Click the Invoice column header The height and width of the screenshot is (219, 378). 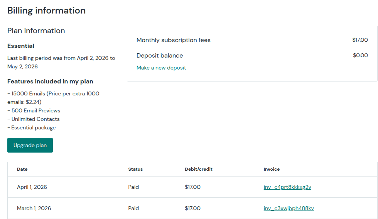pos(272,169)
